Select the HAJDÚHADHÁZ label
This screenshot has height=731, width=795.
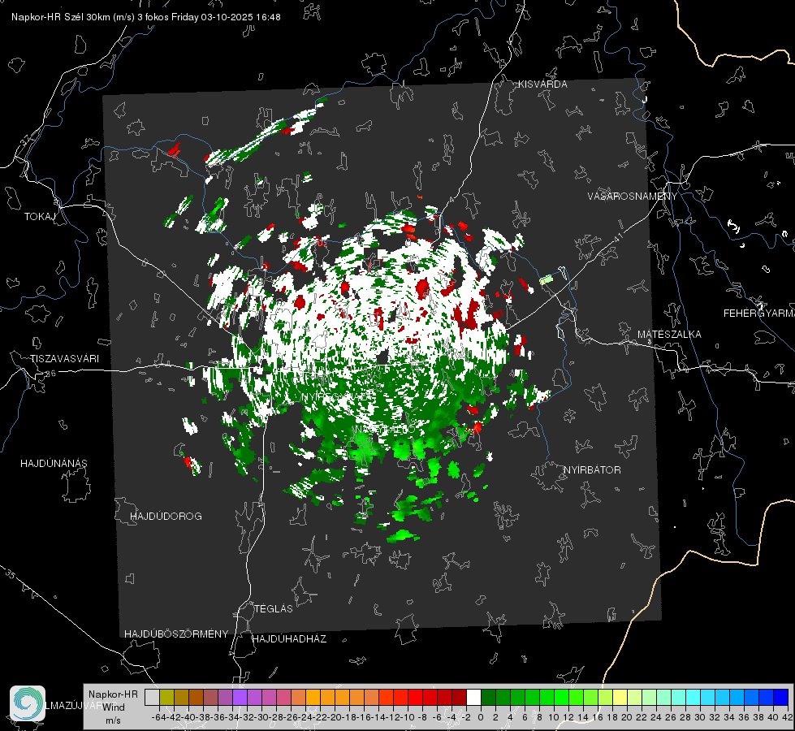(x=289, y=639)
